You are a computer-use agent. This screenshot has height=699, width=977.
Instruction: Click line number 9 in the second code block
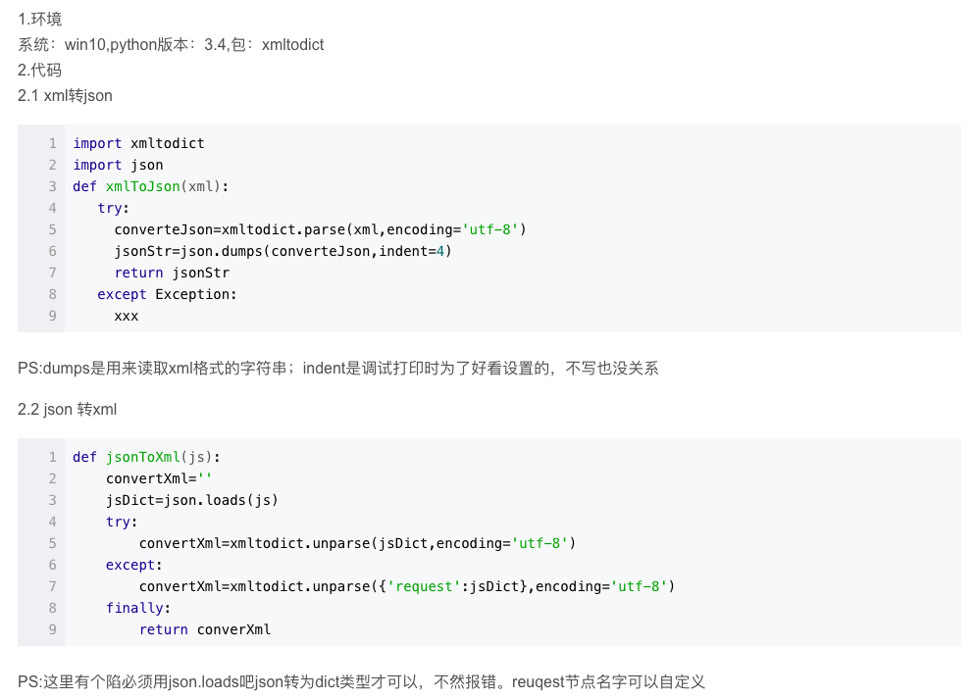point(52,629)
